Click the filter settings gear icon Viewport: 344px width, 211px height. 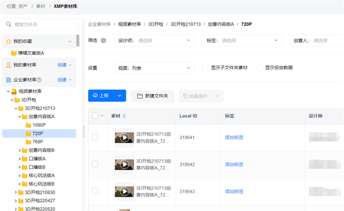[x=103, y=40]
